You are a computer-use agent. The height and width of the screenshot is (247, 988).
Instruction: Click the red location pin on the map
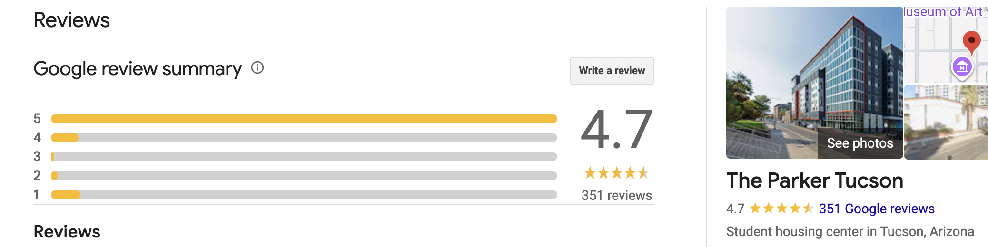[x=971, y=41]
